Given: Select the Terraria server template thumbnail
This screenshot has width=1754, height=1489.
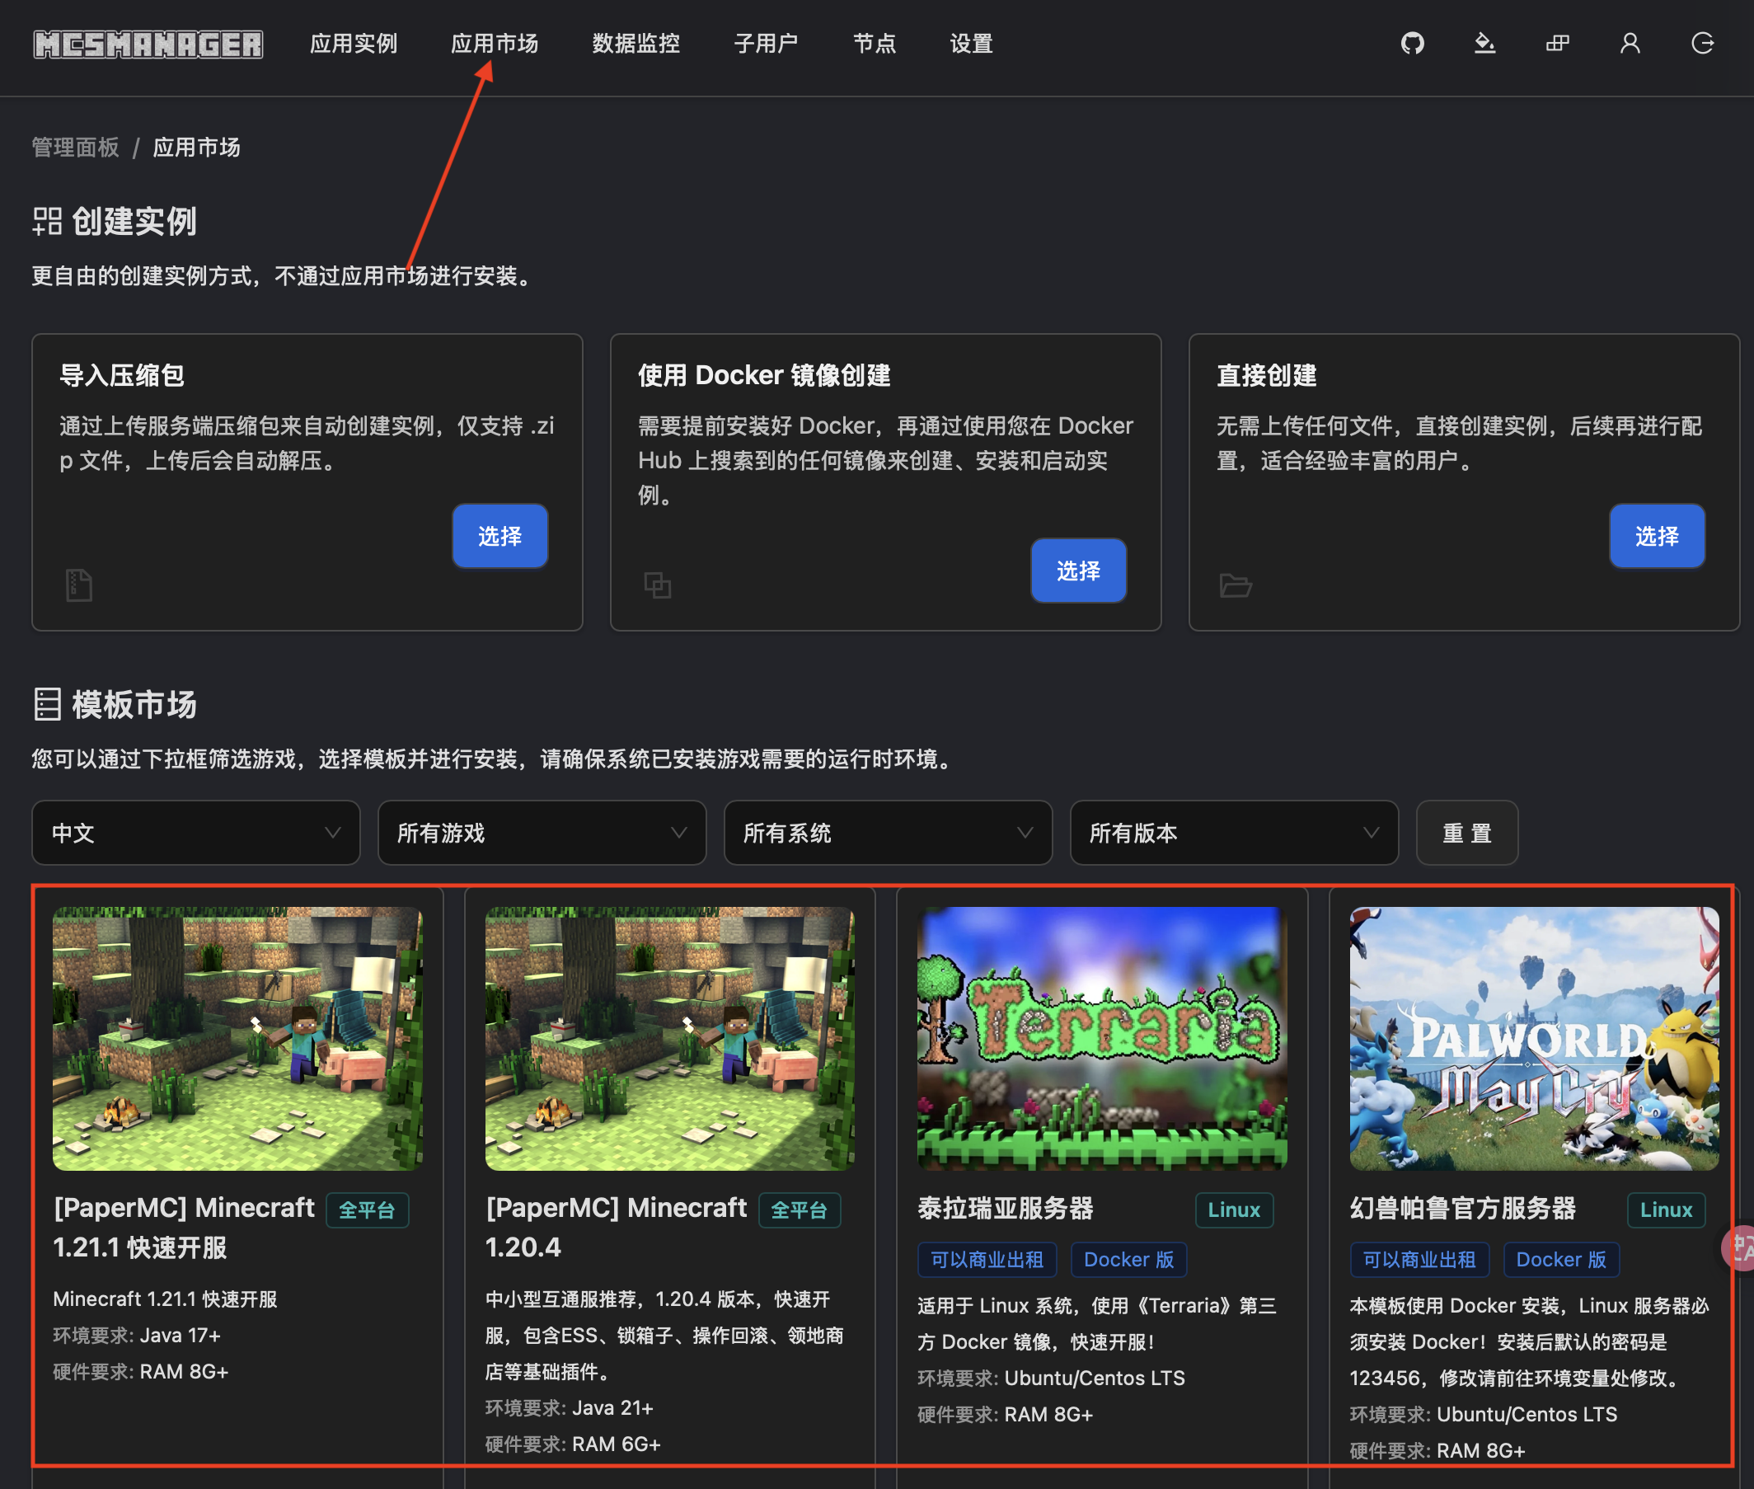Looking at the screenshot, I should [1102, 1038].
